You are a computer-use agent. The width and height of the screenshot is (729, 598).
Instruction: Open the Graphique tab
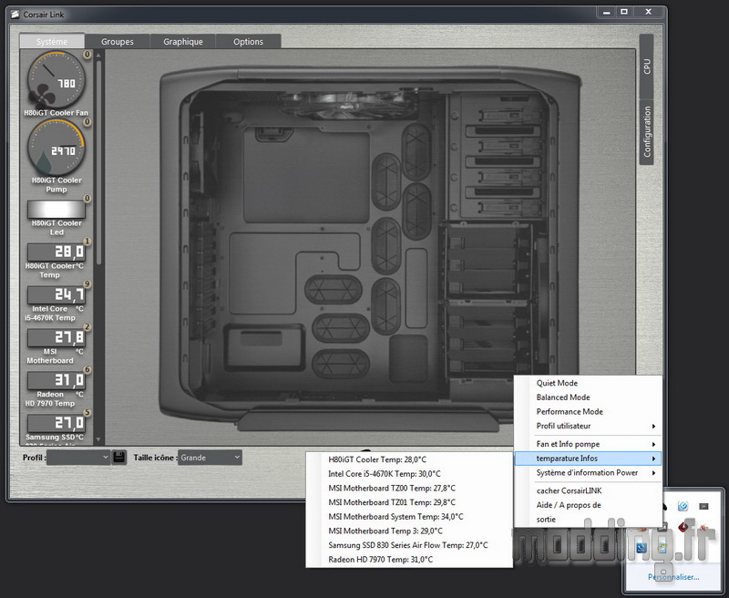[x=183, y=41]
